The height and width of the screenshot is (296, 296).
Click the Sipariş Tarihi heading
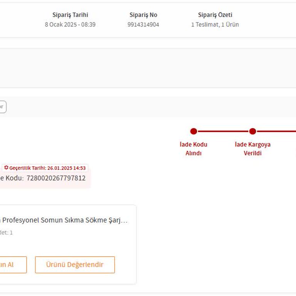pos(70,15)
